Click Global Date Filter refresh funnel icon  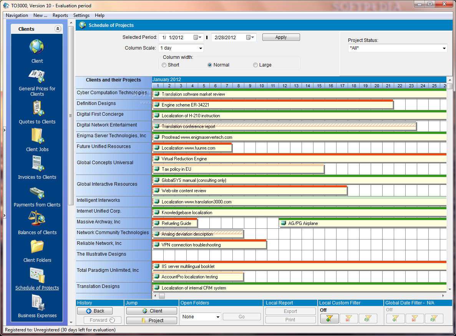434,319
